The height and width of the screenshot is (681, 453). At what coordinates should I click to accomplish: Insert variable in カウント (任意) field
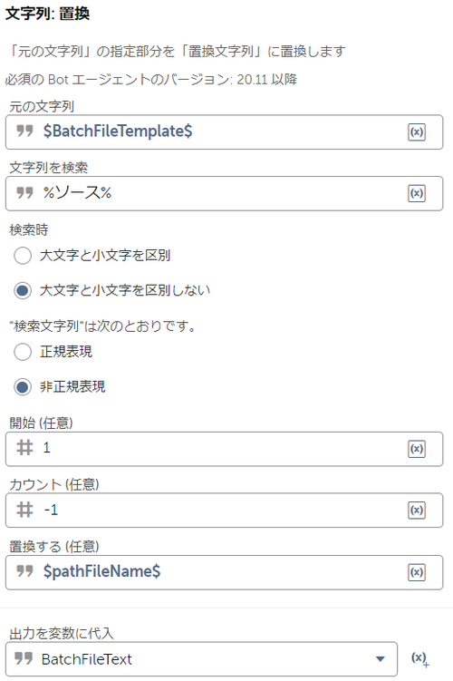tap(417, 510)
